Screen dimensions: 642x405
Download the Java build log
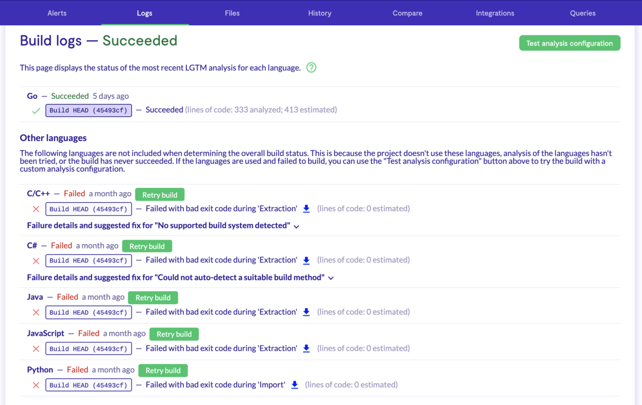pos(306,312)
